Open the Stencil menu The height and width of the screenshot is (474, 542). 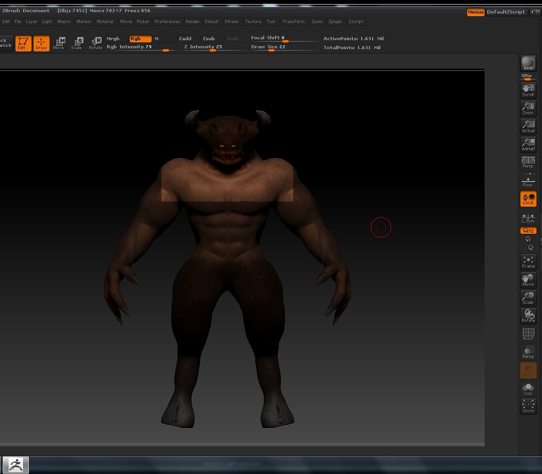pyautogui.click(x=211, y=22)
